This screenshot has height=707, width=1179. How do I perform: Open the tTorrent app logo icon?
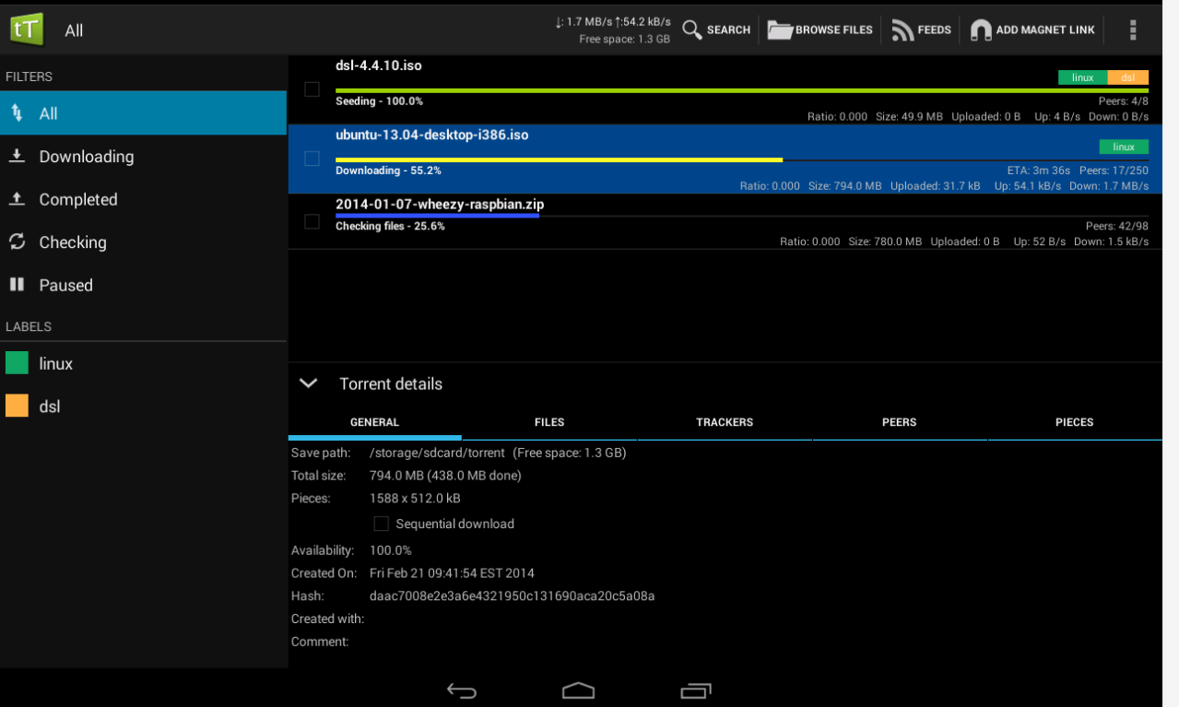tap(26, 29)
